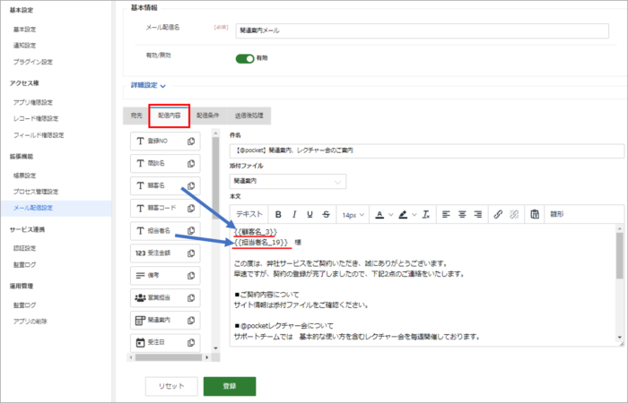Copy the 受注金額 field placeholder
Image resolution: width=628 pixels, height=403 pixels.
(191, 253)
